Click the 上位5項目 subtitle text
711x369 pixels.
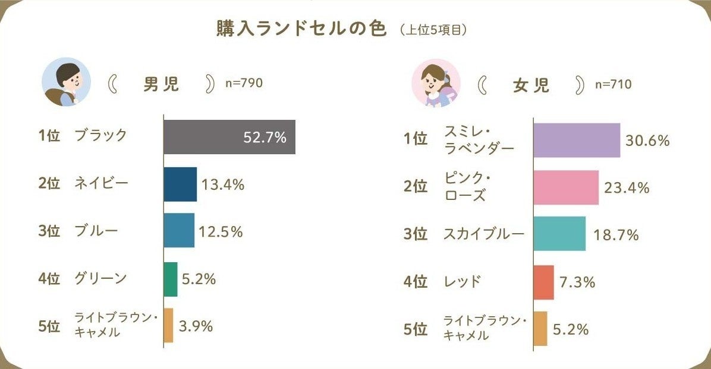tap(433, 31)
